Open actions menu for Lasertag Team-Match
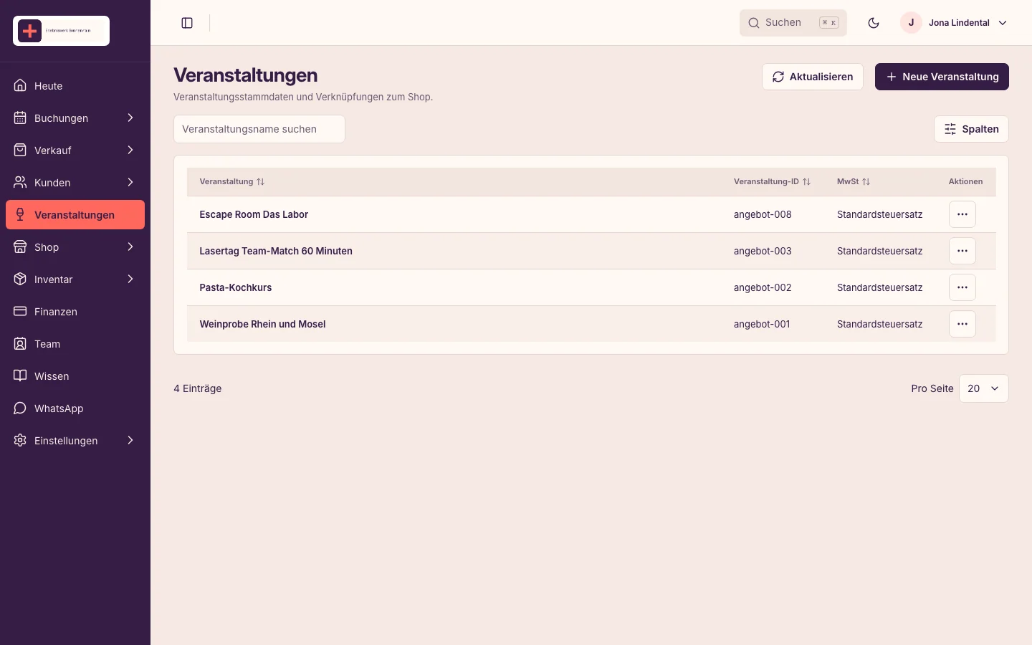This screenshot has height=645, width=1032. point(962,251)
